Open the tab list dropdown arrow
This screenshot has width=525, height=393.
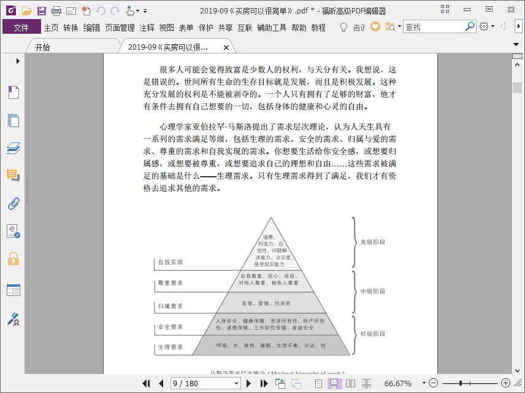[516, 44]
